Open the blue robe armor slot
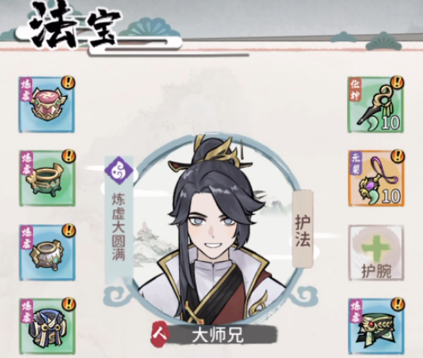 [x=47, y=327]
